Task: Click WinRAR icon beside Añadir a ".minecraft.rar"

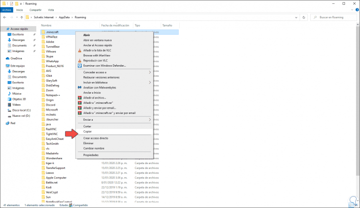Action: pos(80,103)
